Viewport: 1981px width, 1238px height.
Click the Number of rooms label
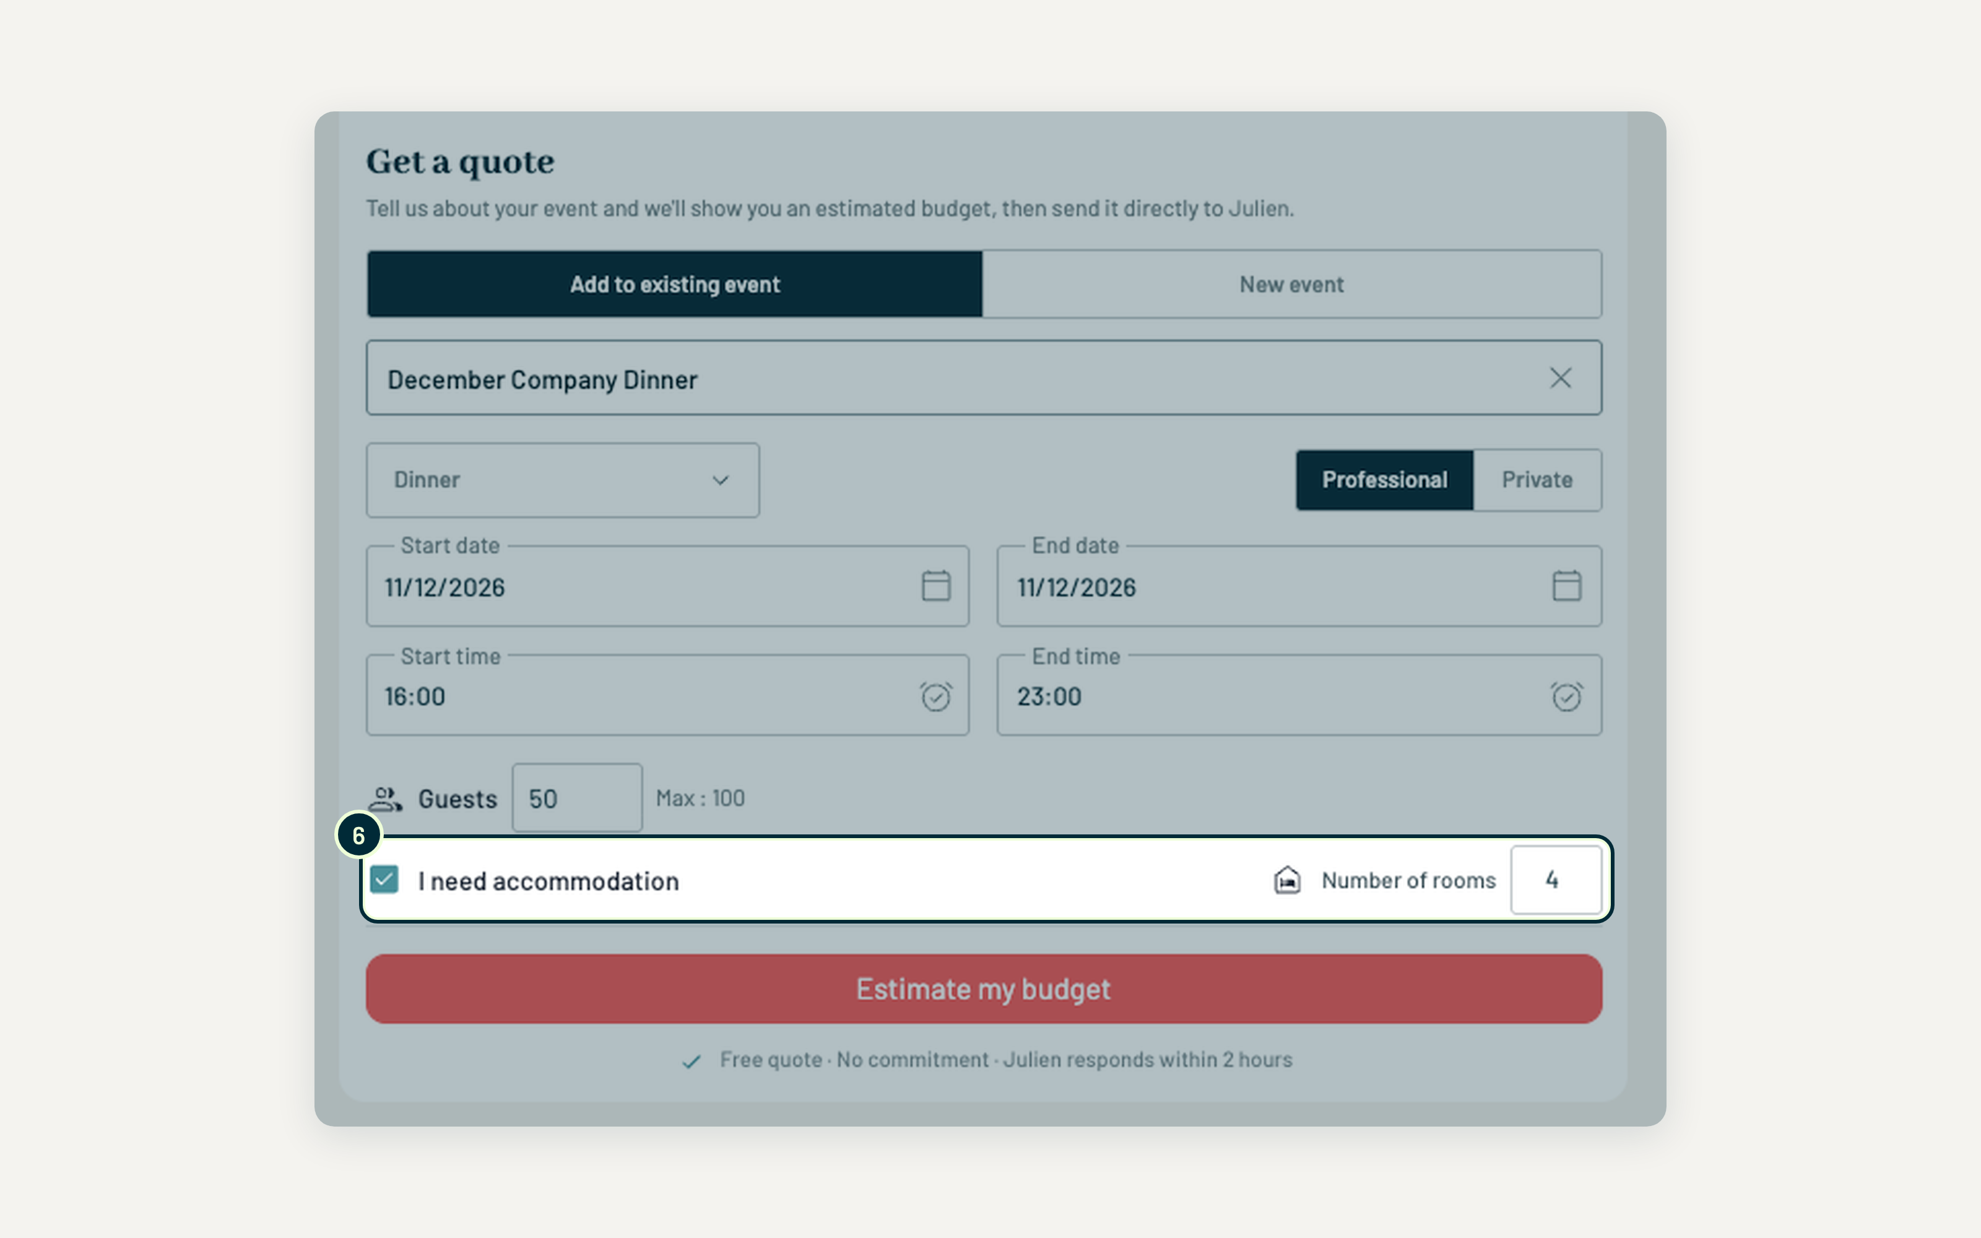1409,880
